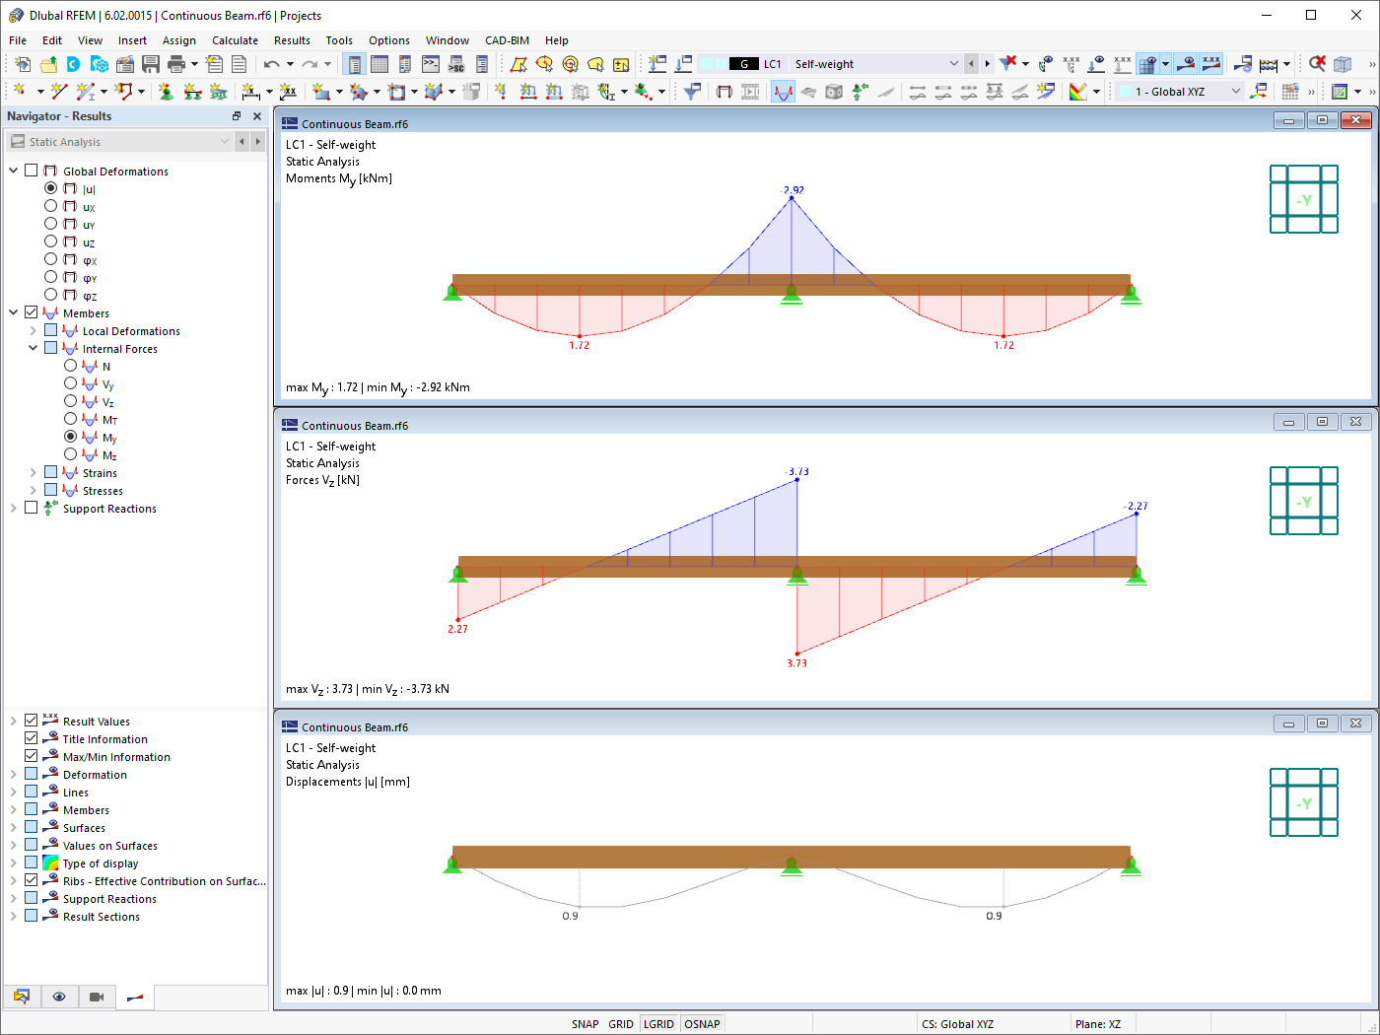This screenshot has height=1035, width=1380.
Task: Open the CAD-BIM menu
Action: point(507,40)
